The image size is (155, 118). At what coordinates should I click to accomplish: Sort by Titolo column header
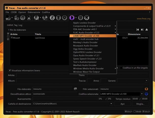pos(52,34)
